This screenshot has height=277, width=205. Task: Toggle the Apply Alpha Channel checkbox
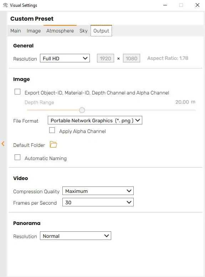pos(52,130)
